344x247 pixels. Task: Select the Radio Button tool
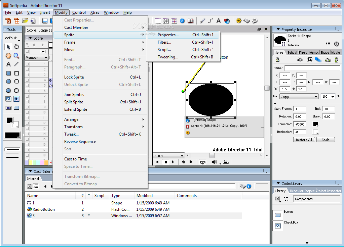(x=16, y=99)
